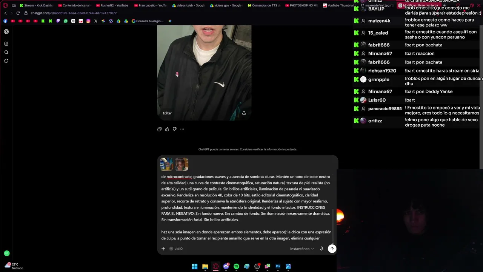Screen dimensions: 483x272
Task: Open the Gemini sparkle bookmark
Action: click(170, 21)
